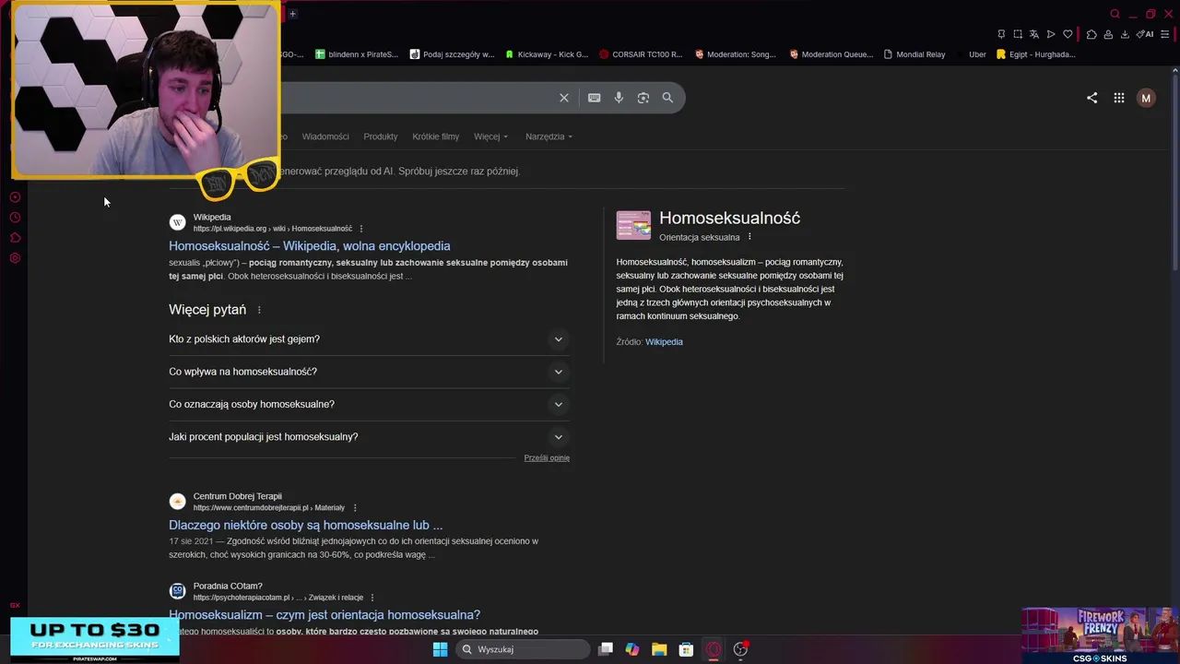Viewport: 1180px width, 664px height.
Task: Switch to the Krótkie filmy search tab
Action: click(436, 136)
